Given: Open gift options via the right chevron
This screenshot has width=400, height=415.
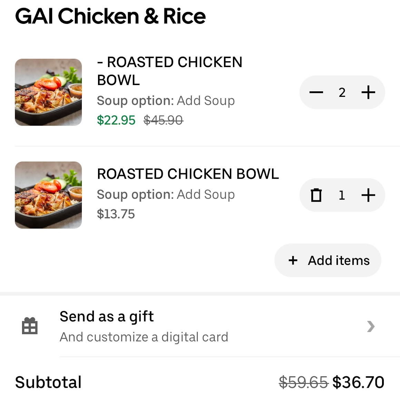Looking at the screenshot, I should [371, 326].
